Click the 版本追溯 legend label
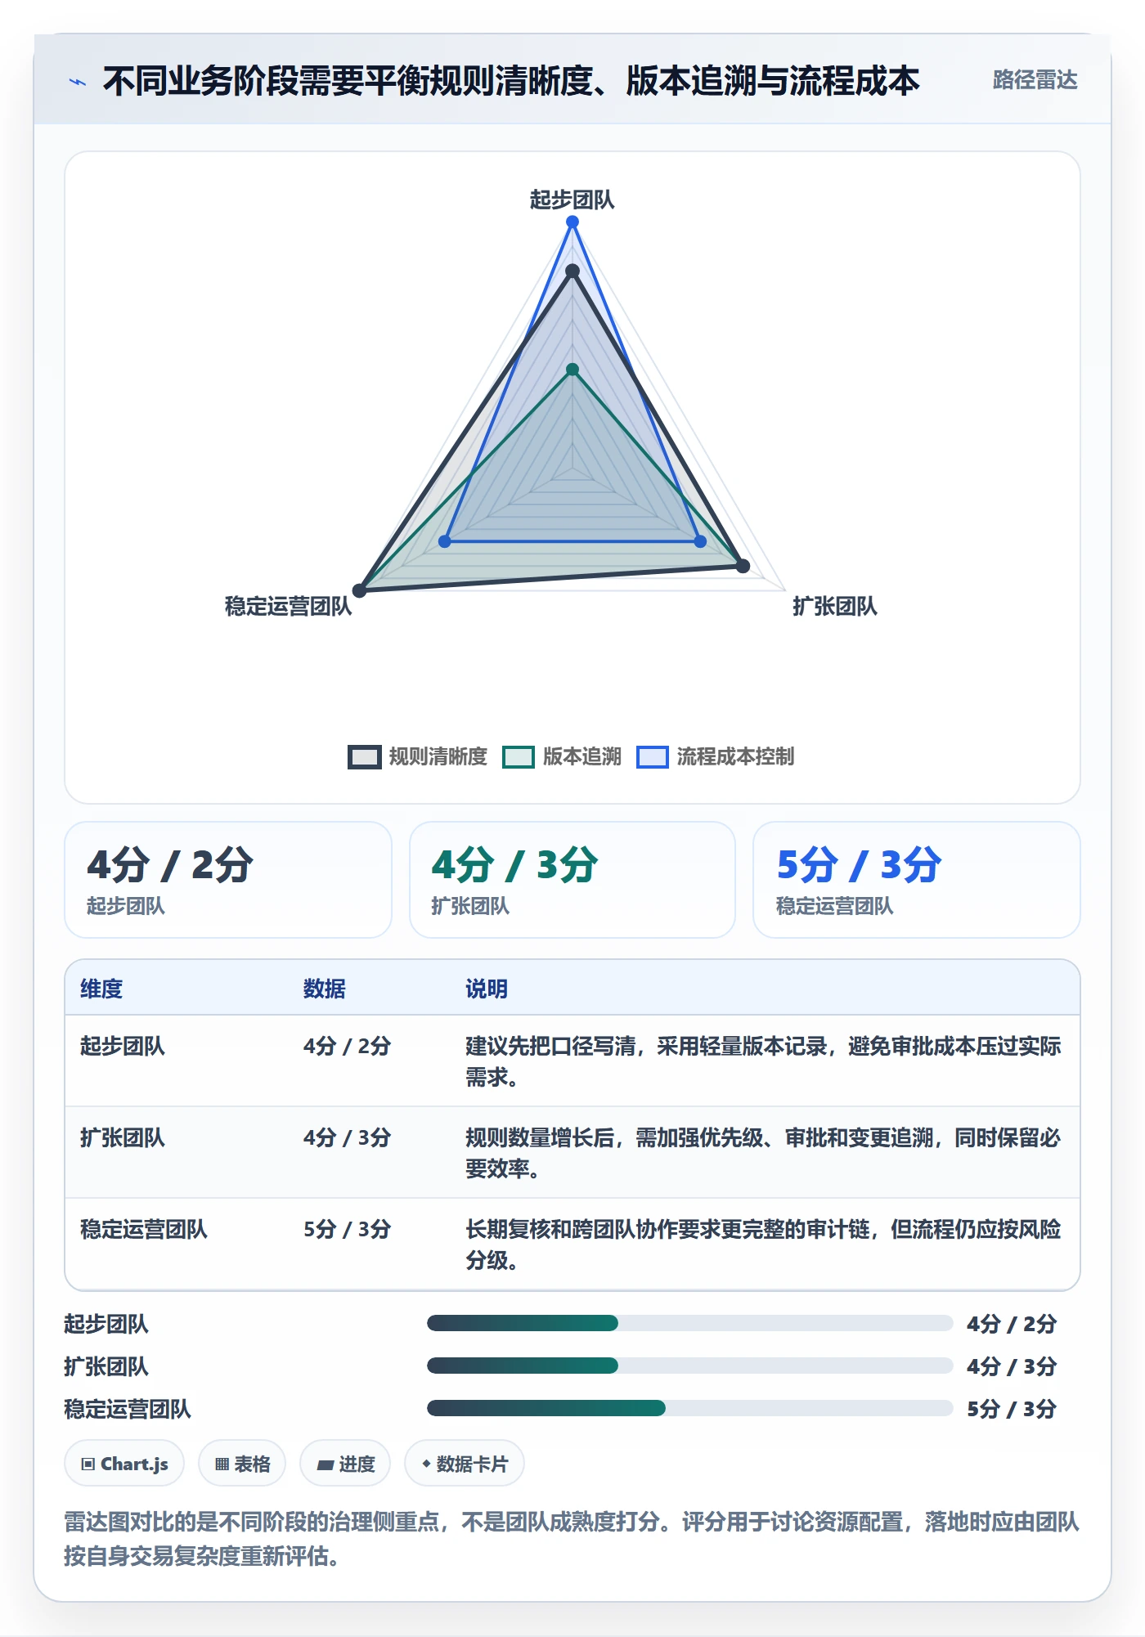 (x=581, y=756)
